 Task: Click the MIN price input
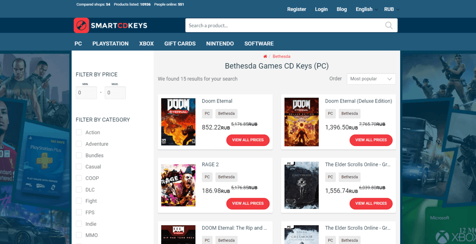point(86,93)
